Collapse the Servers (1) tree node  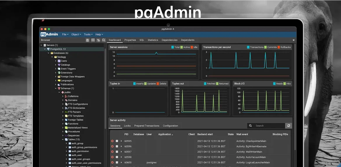click(41, 45)
